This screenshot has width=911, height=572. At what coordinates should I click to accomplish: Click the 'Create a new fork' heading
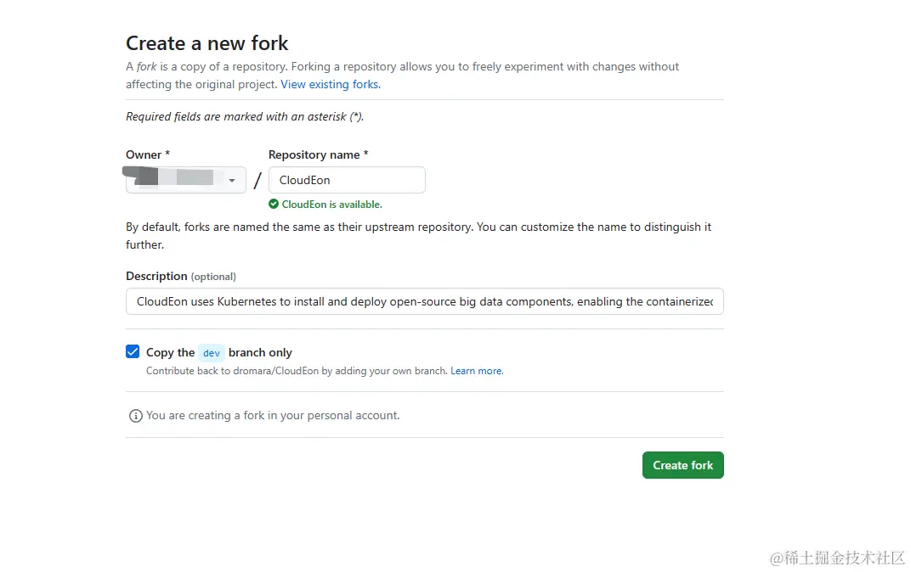pyautogui.click(x=207, y=43)
